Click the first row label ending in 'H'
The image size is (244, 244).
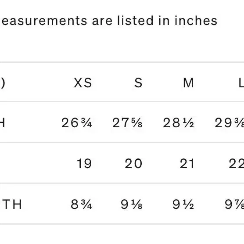3,123
